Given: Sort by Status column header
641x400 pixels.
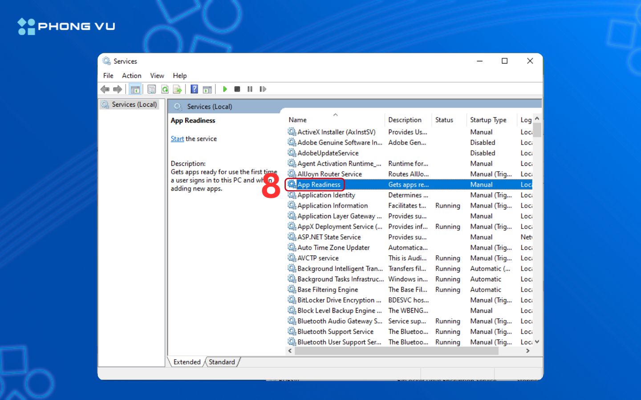Looking at the screenshot, I should [444, 120].
